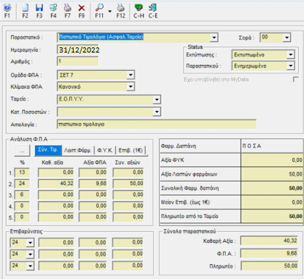
Task: Click row 3 percentage field 6
Action: 22,195
